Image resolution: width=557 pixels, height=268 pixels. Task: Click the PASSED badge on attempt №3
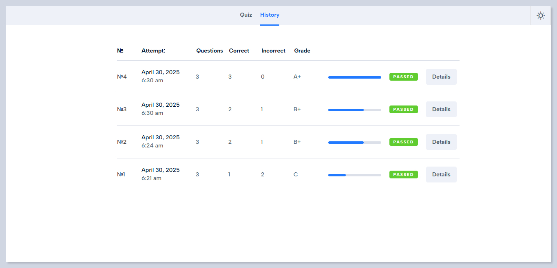click(403, 109)
